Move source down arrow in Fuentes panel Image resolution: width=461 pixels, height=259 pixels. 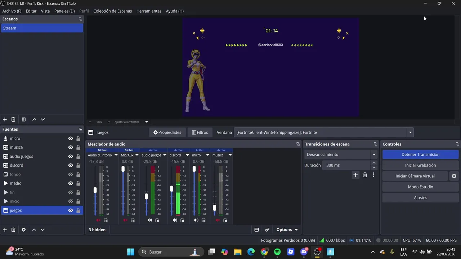point(43,230)
